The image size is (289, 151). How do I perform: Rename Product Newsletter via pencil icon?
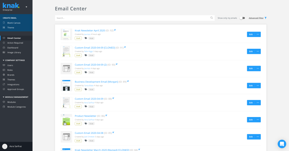[106, 116]
